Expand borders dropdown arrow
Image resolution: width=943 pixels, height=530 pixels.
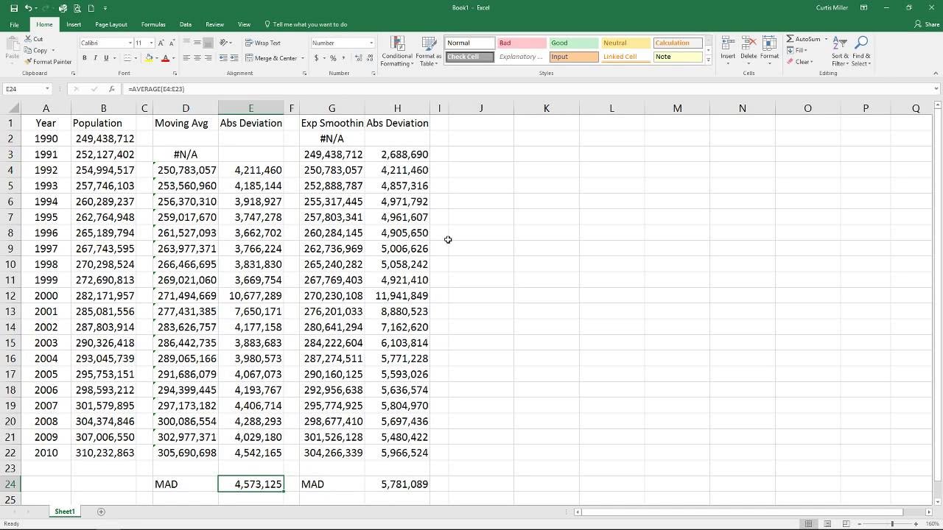click(136, 58)
